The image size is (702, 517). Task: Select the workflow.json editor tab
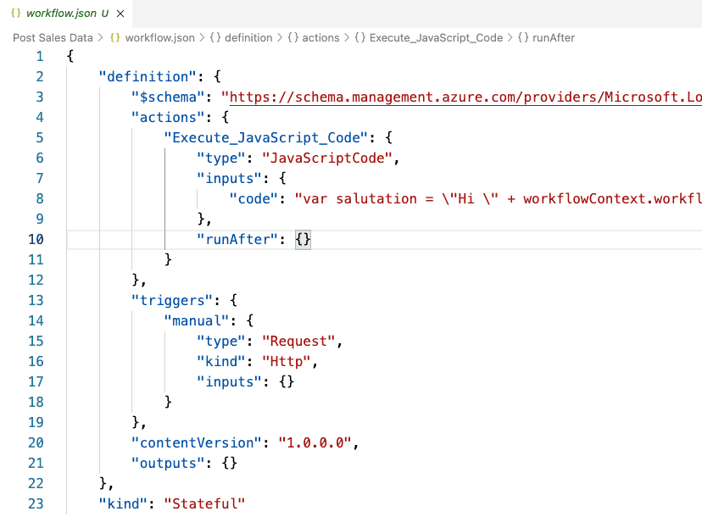coord(66,14)
